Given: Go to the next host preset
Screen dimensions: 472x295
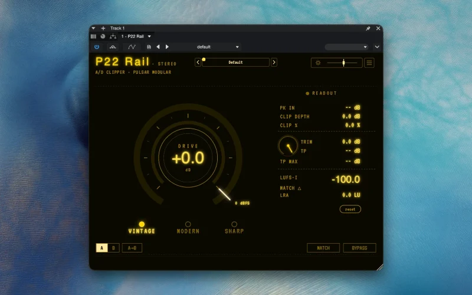Looking at the screenshot, I should tap(167, 47).
